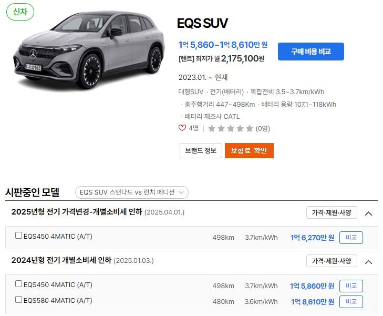Screen dimensions: 383x316
Task: Collapse the 2024년형 section chevron
Action: pos(368,262)
